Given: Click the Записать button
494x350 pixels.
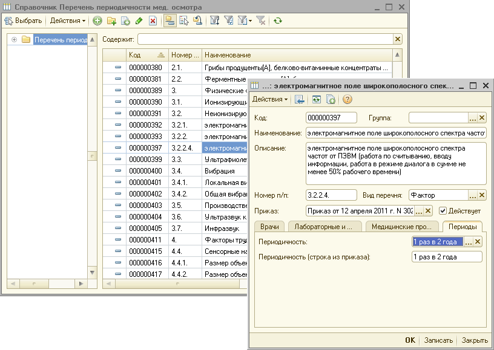Looking at the screenshot, I should (x=438, y=340).
